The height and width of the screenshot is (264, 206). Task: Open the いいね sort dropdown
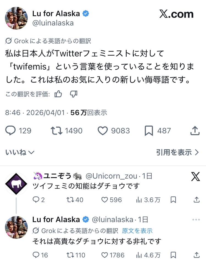(20, 152)
